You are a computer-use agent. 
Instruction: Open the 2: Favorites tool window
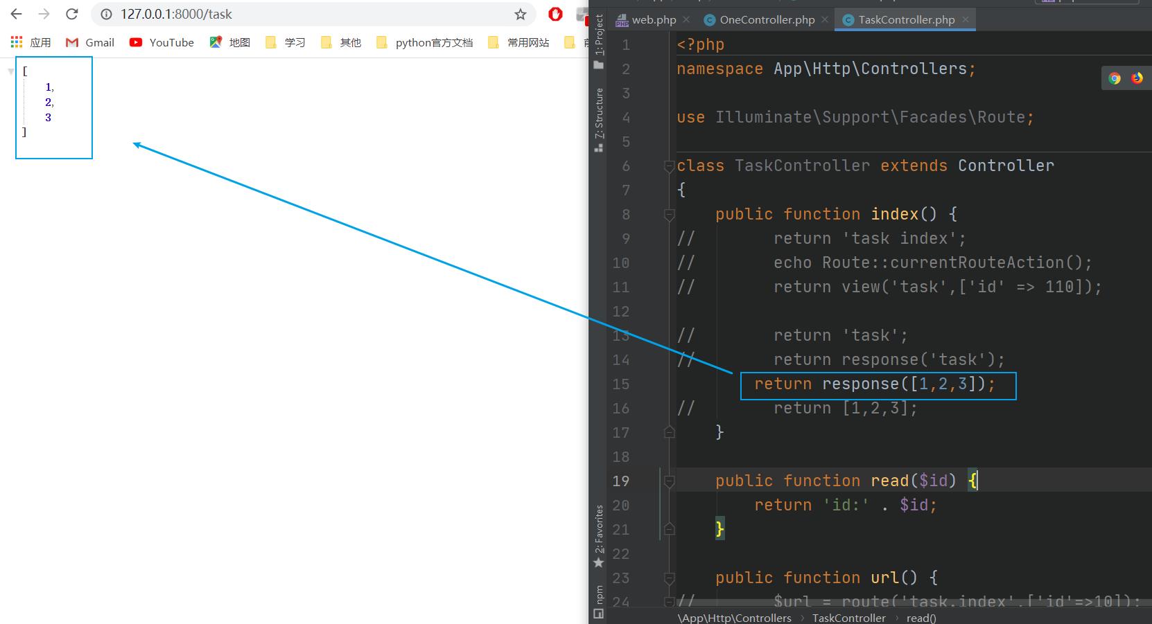[x=599, y=537]
